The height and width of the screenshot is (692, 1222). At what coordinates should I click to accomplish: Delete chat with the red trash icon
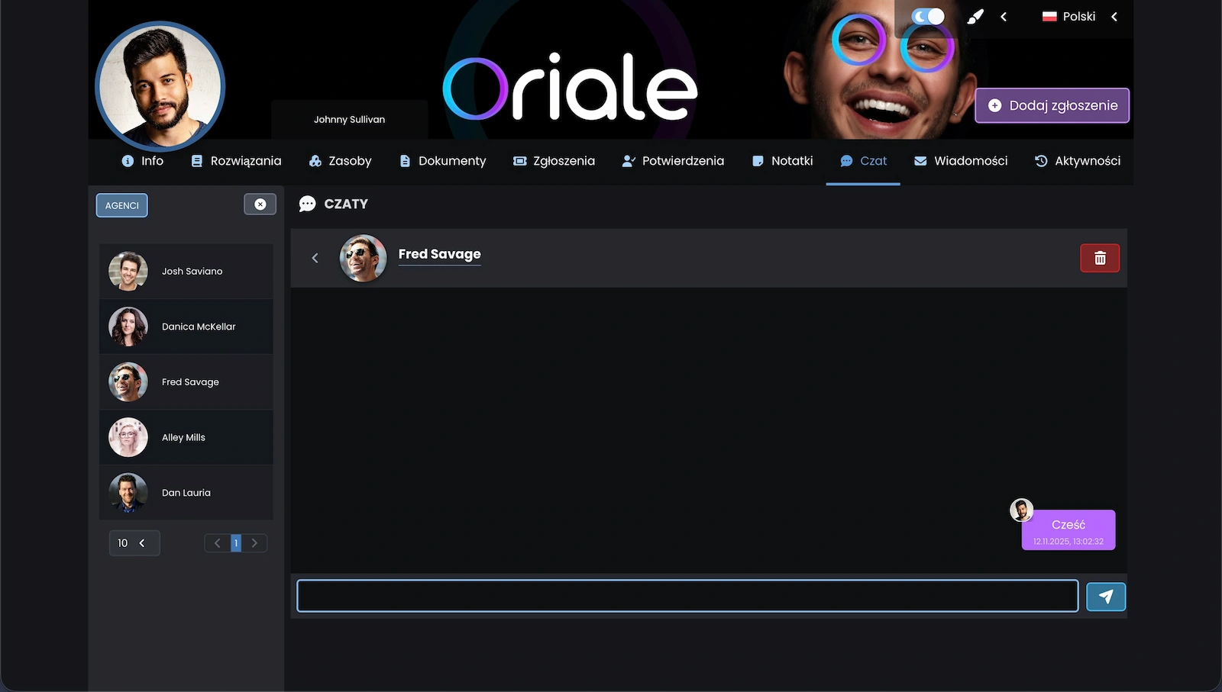1099,259
